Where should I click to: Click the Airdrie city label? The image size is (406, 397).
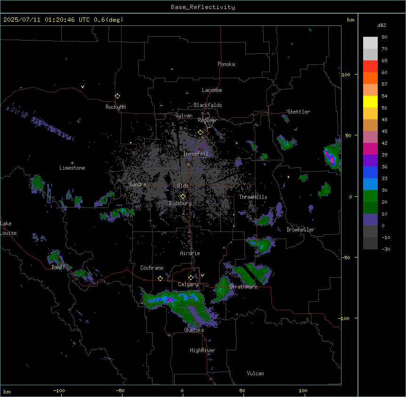pos(190,253)
